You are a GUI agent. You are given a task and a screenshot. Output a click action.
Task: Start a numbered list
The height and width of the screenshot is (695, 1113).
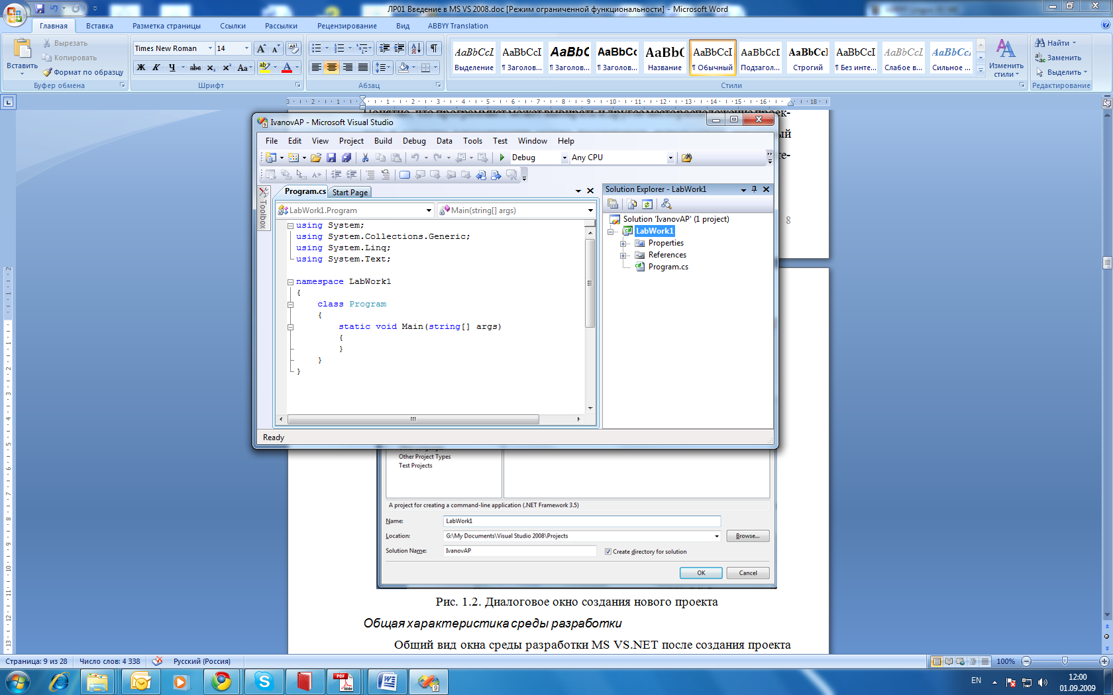point(339,48)
